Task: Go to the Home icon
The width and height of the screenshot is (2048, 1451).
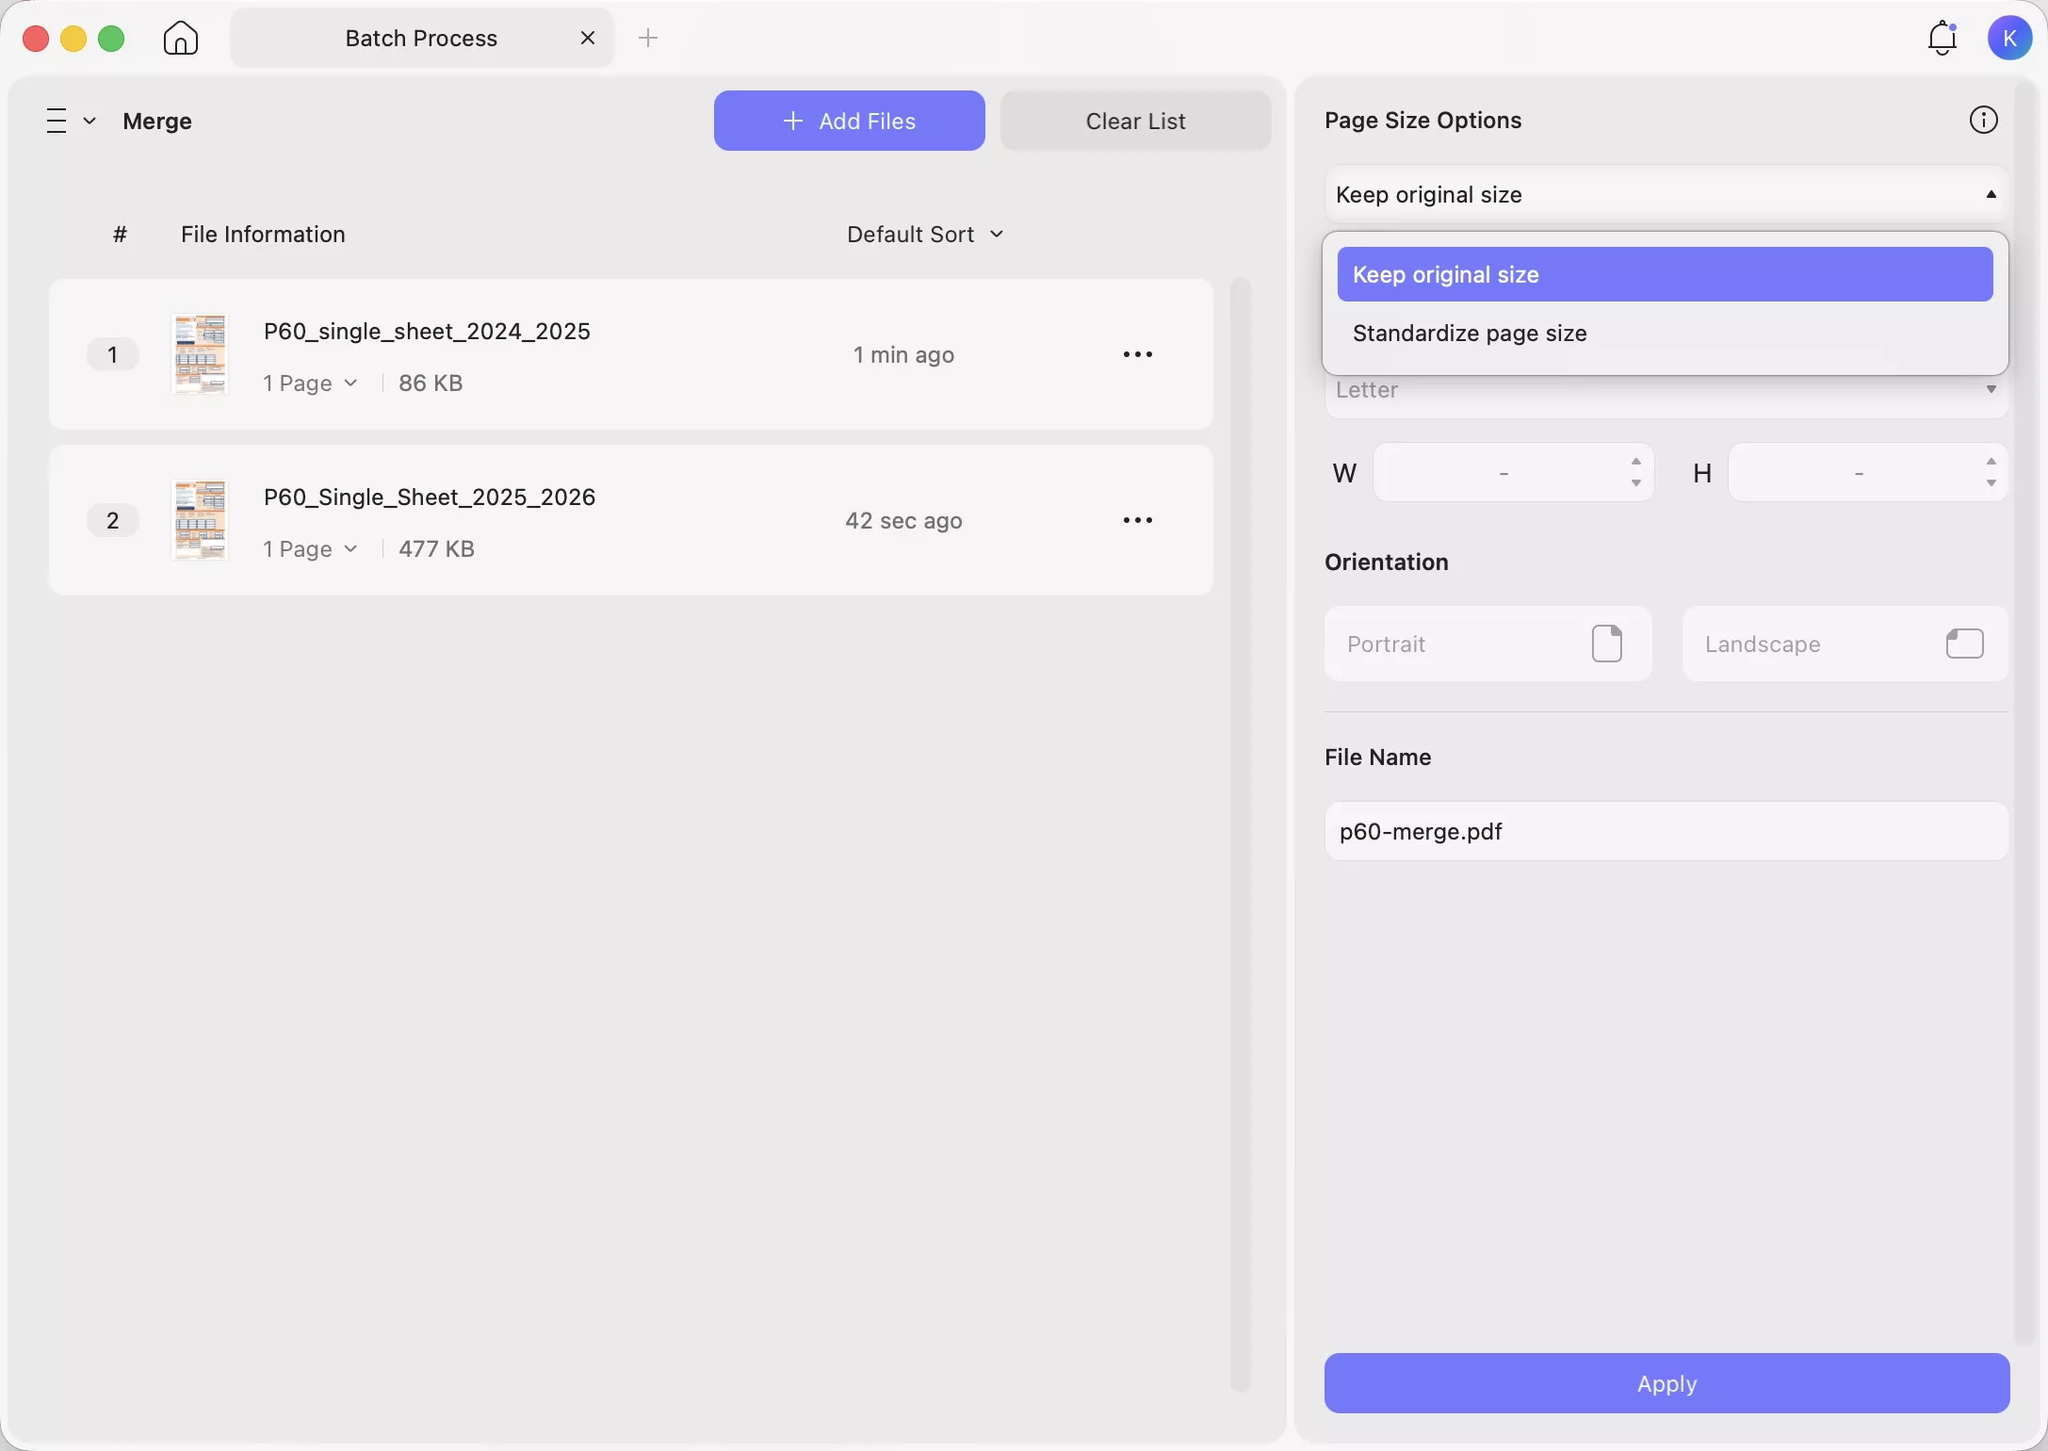Action: click(181, 39)
